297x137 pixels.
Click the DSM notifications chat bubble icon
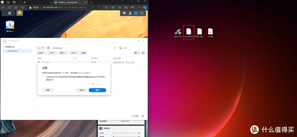pyautogui.click(x=124, y=13)
